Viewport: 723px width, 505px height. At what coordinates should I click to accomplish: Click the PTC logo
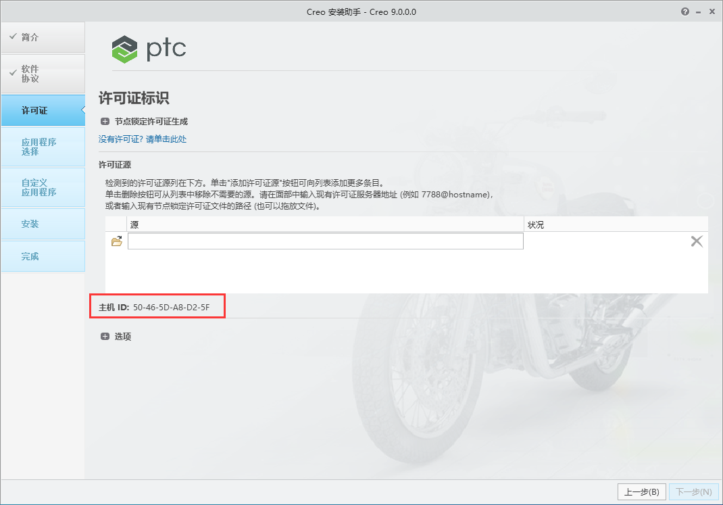click(149, 49)
